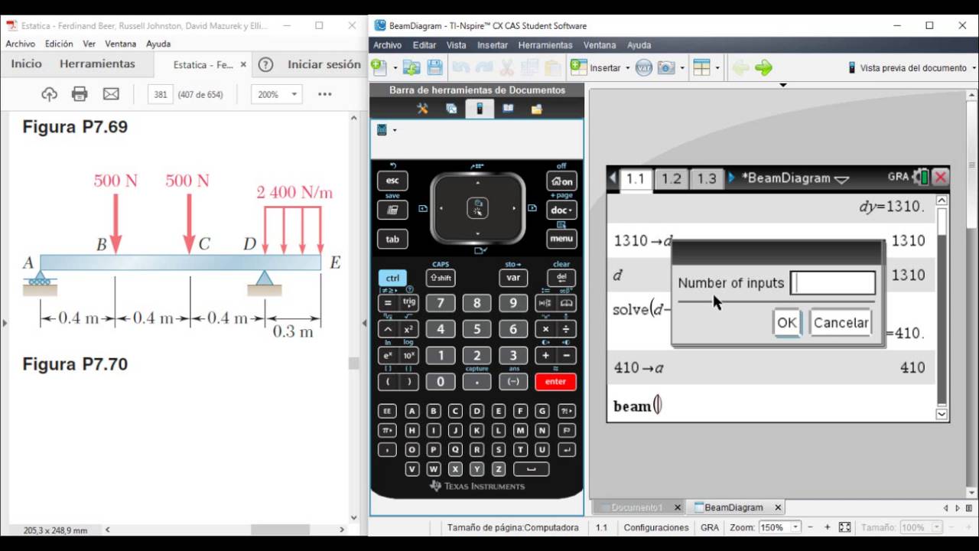Click the page number field showing 381
Viewport: 979px width, 551px height.
160,95
